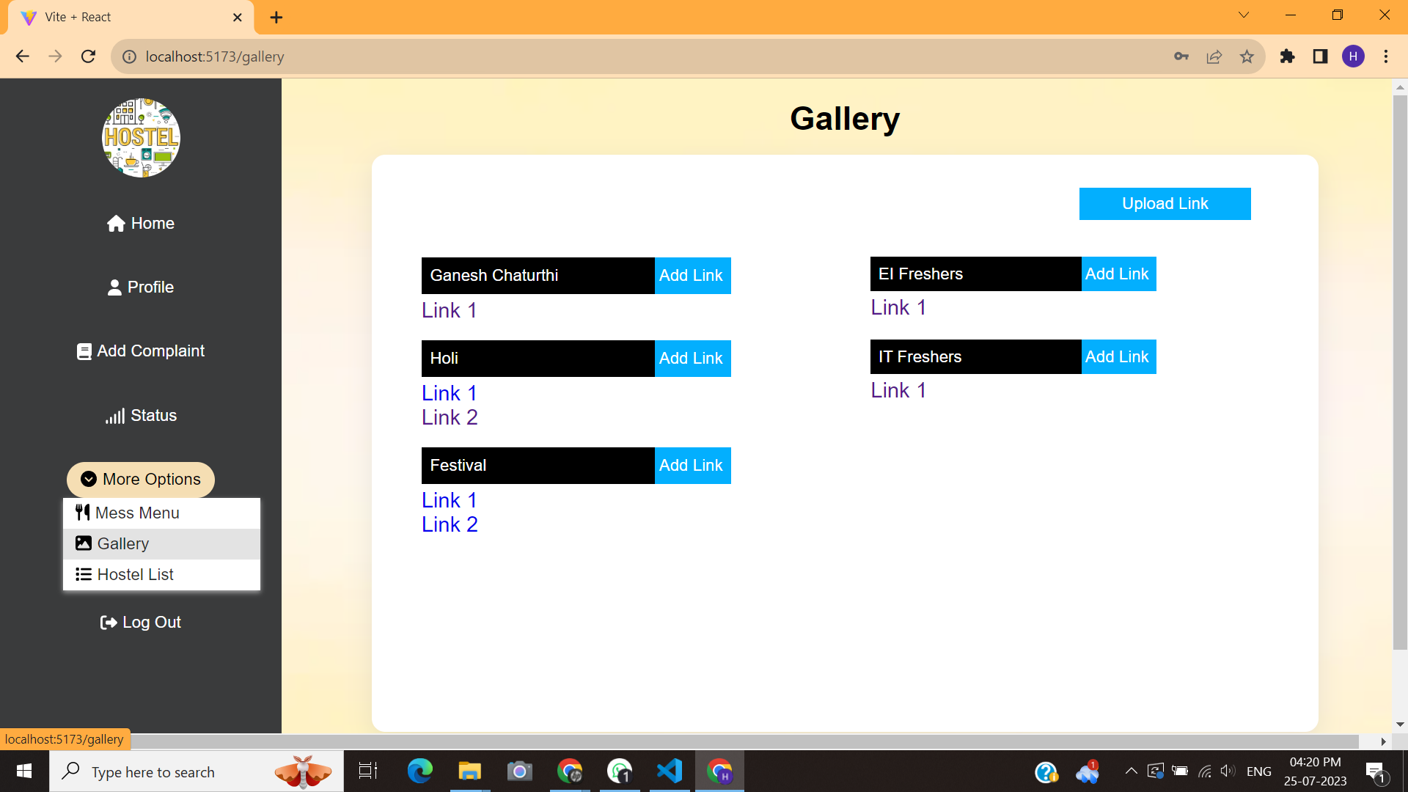Select the Profile person icon
This screenshot has width=1408, height=792.
point(114,287)
